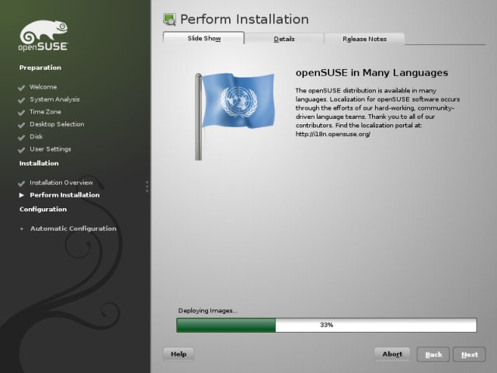Image resolution: width=497 pixels, height=373 pixels.
Task: Click the sidebar splitter handle dots
Action: pos(147,186)
